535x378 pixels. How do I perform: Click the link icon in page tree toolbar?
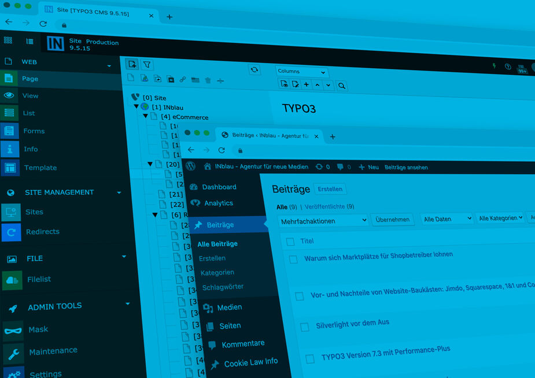(x=183, y=79)
